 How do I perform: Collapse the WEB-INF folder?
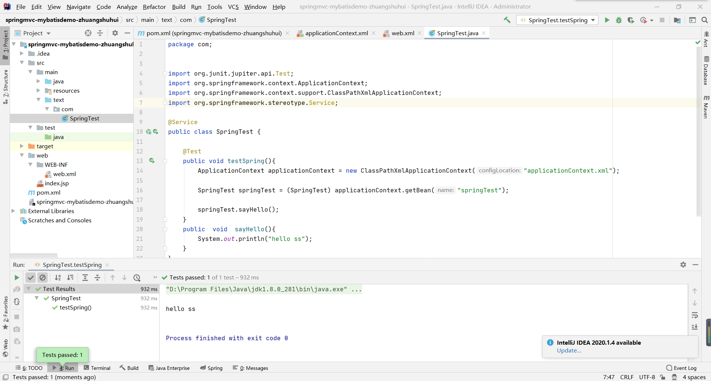coord(30,165)
